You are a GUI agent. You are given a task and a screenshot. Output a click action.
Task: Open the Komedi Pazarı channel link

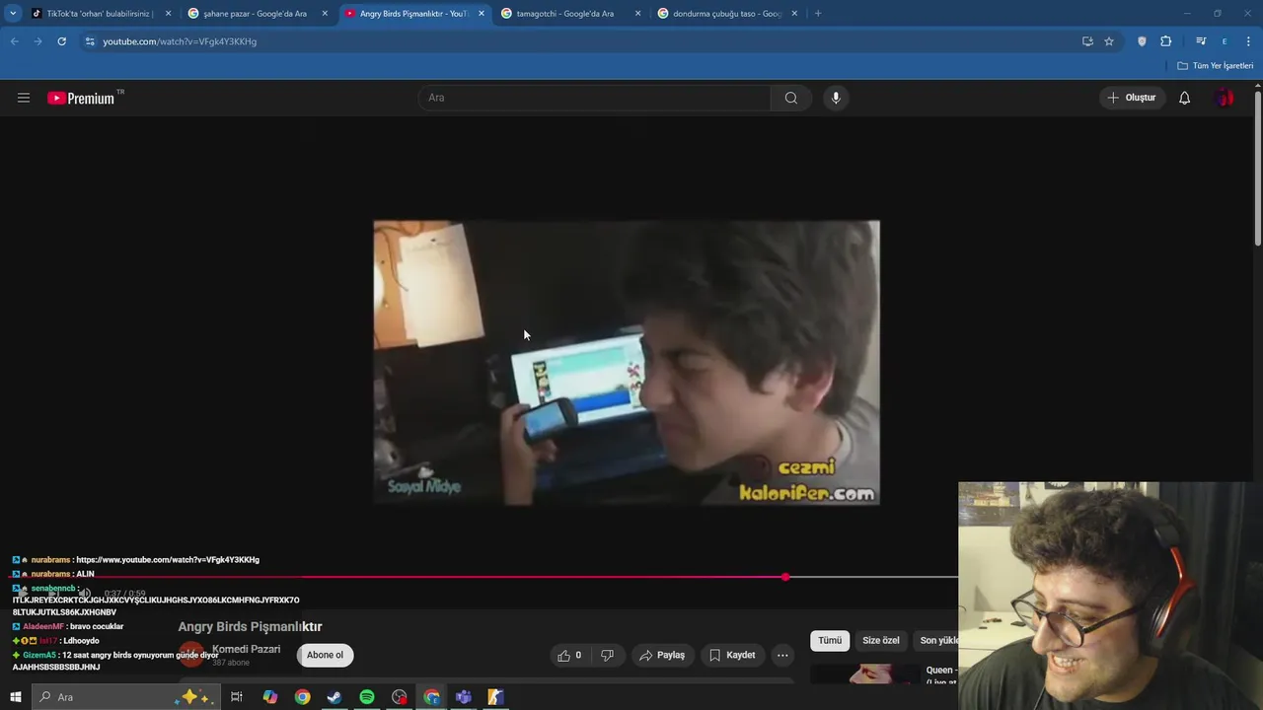(x=246, y=649)
